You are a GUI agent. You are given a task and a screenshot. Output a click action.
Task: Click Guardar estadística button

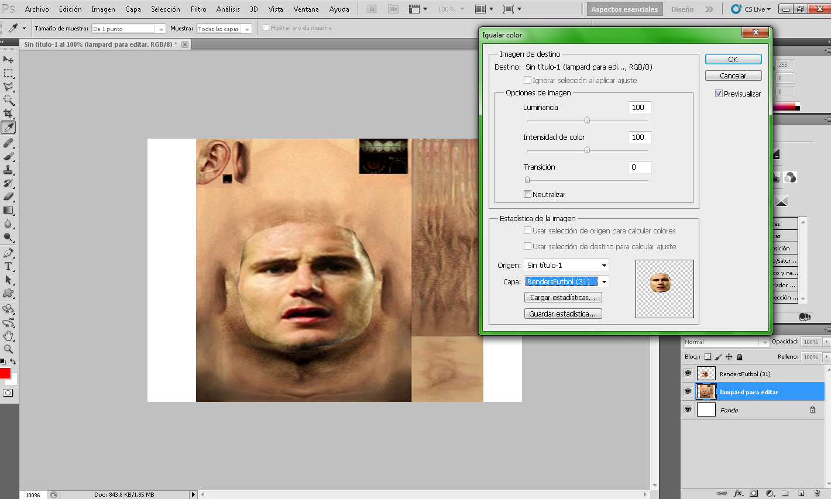[563, 314]
